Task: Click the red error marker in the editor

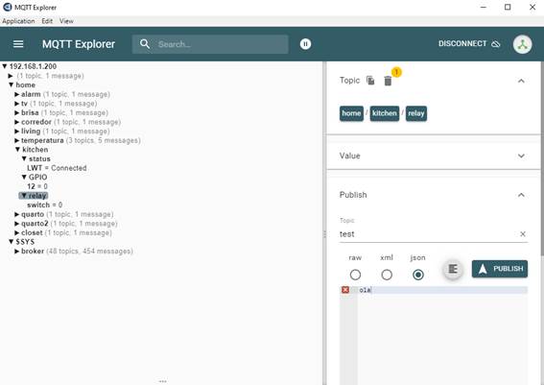Action: point(345,290)
